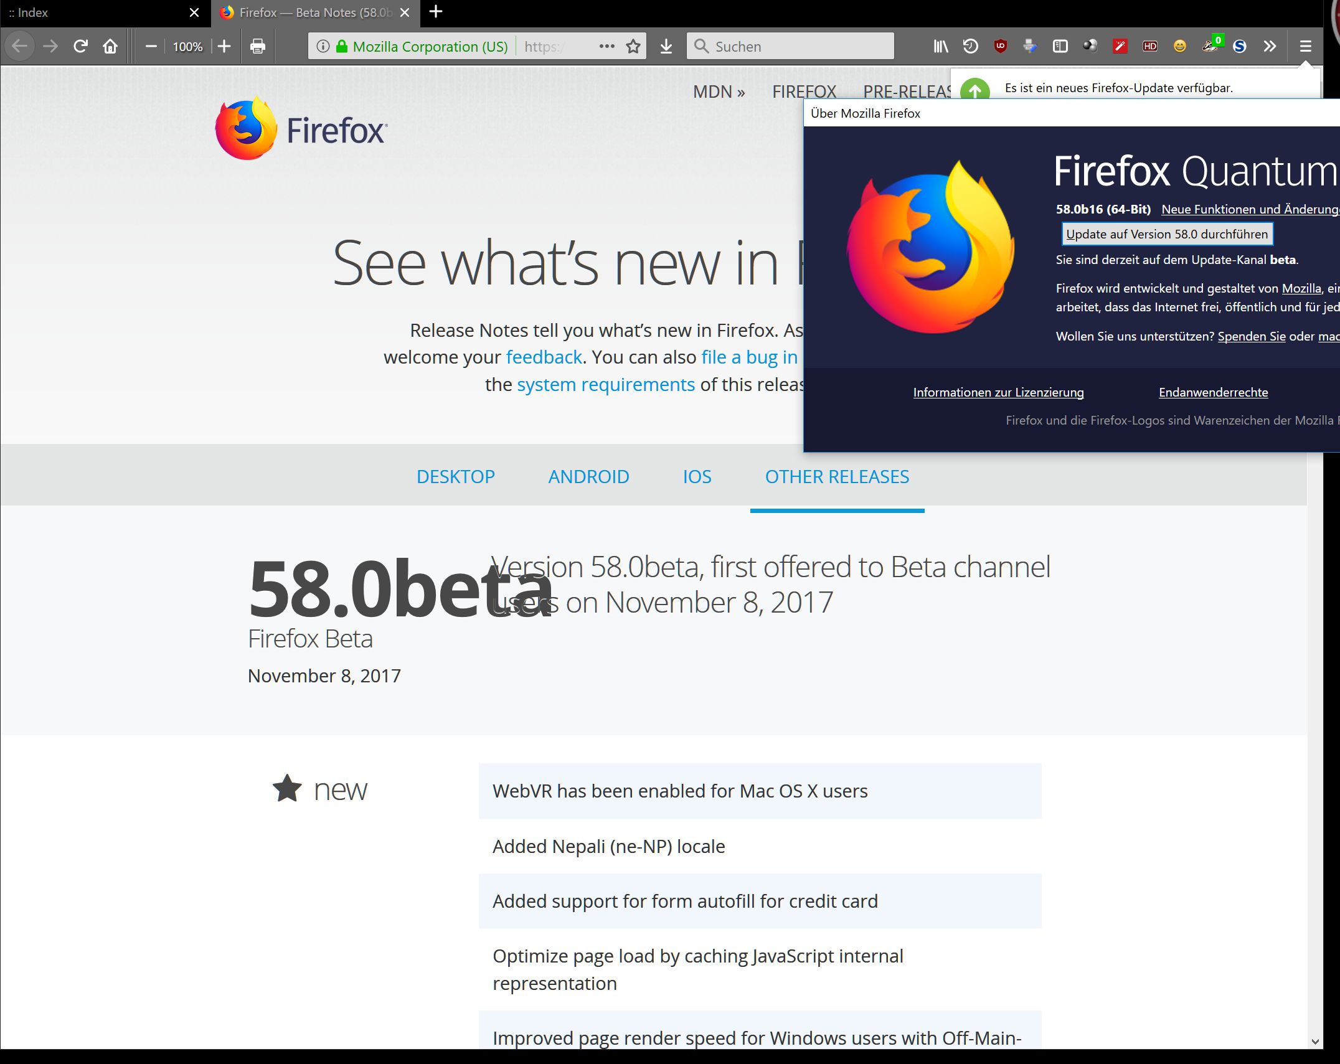Image resolution: width=1340 pixels, height=1064 pixels.
Task: Open Informationen zur Lizenzierung link
Action: [998, 392]
